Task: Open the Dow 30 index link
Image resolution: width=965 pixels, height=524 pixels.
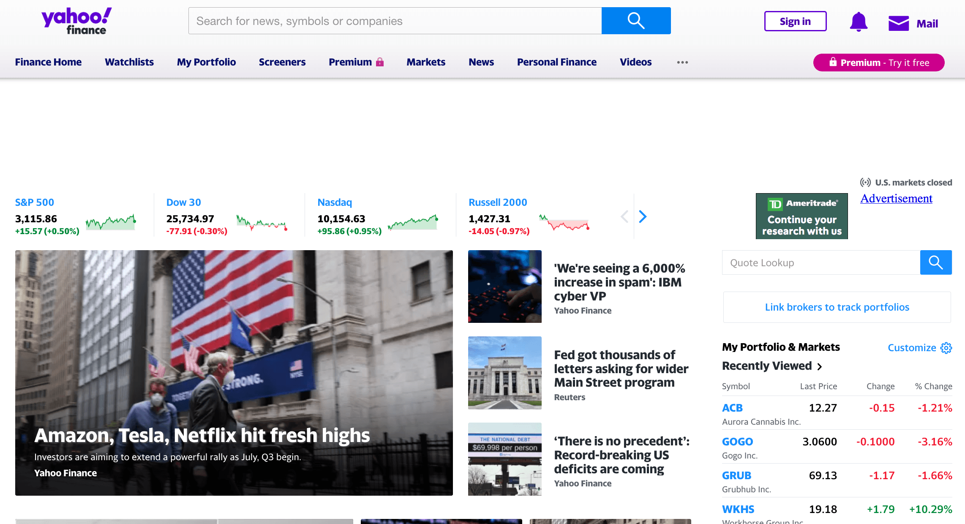Action: point(183,202)
